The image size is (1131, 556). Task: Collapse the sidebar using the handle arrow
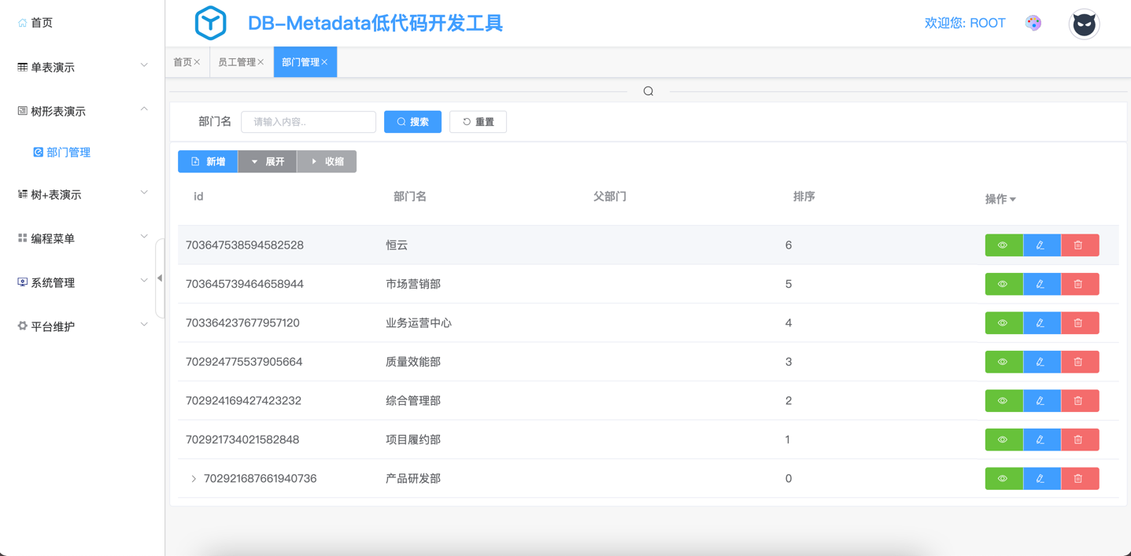coord(160,278)
